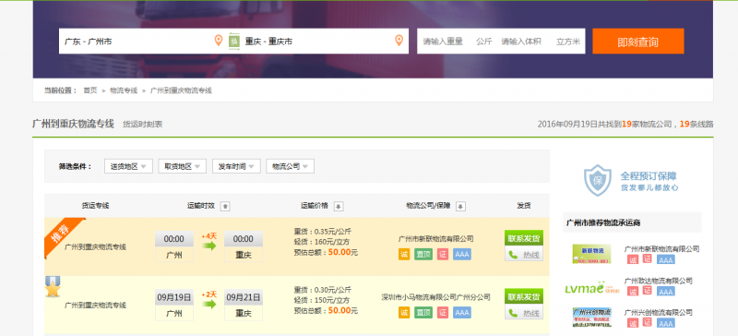Open sidebar 广州致达物流有限公司 link
This screenshot has width=738, height=336.
click(659, 281)
